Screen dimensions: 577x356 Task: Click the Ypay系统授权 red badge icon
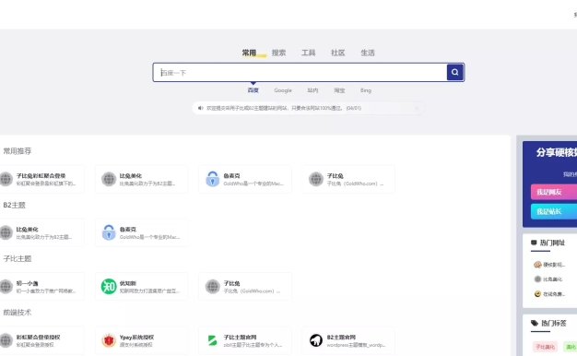[x=109, y=340]
